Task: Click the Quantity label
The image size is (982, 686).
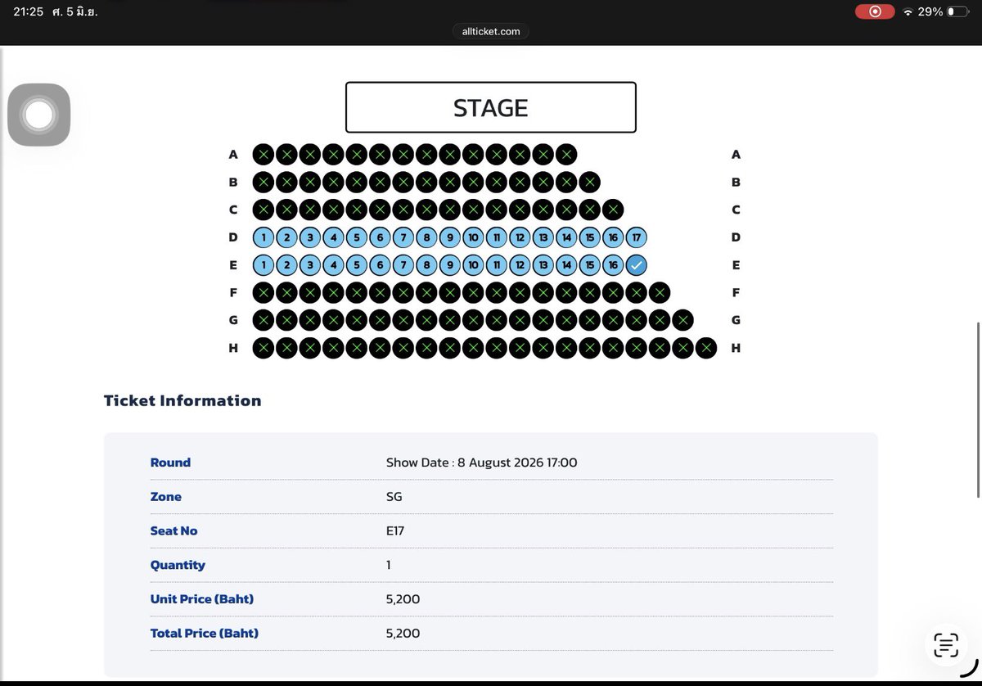Action: [178, 565]
